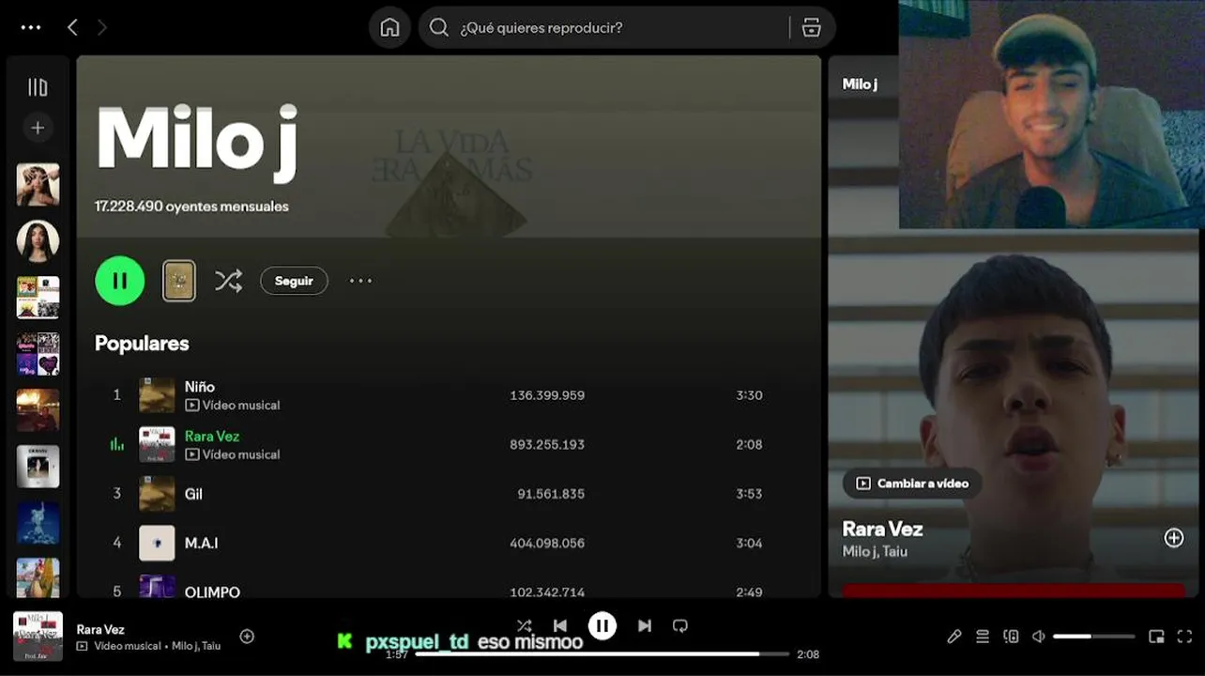Seek on the song progress bar

pos(602,654)
